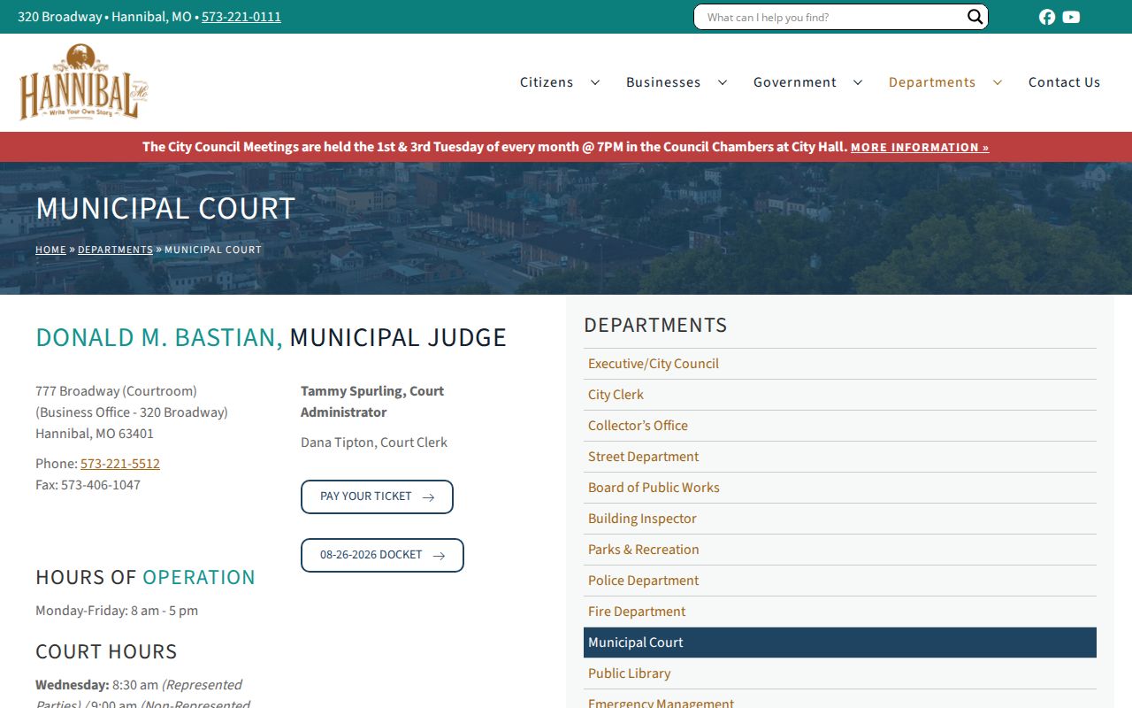The image size is (1132, 708).
Task: Open the Departments navigation item
Action: click(932, 82)
